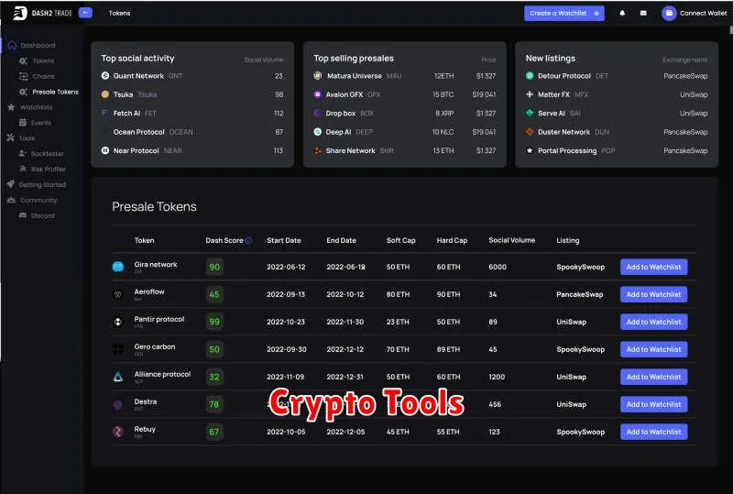Click Detour Protocol icon
The width and height of the screenshot is (733, 494).
click(530, 76)
